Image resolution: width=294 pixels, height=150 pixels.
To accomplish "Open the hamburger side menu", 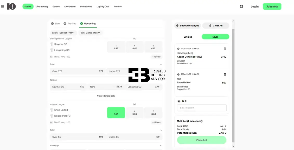I will coord(2,6).
